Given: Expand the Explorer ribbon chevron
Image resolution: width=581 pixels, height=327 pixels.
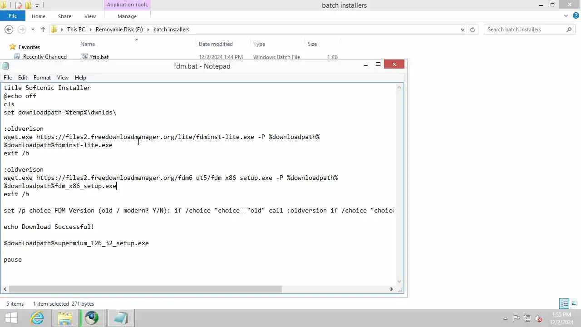Looking at the screenshot, I should pyautogui.click(x=566, y=16).
